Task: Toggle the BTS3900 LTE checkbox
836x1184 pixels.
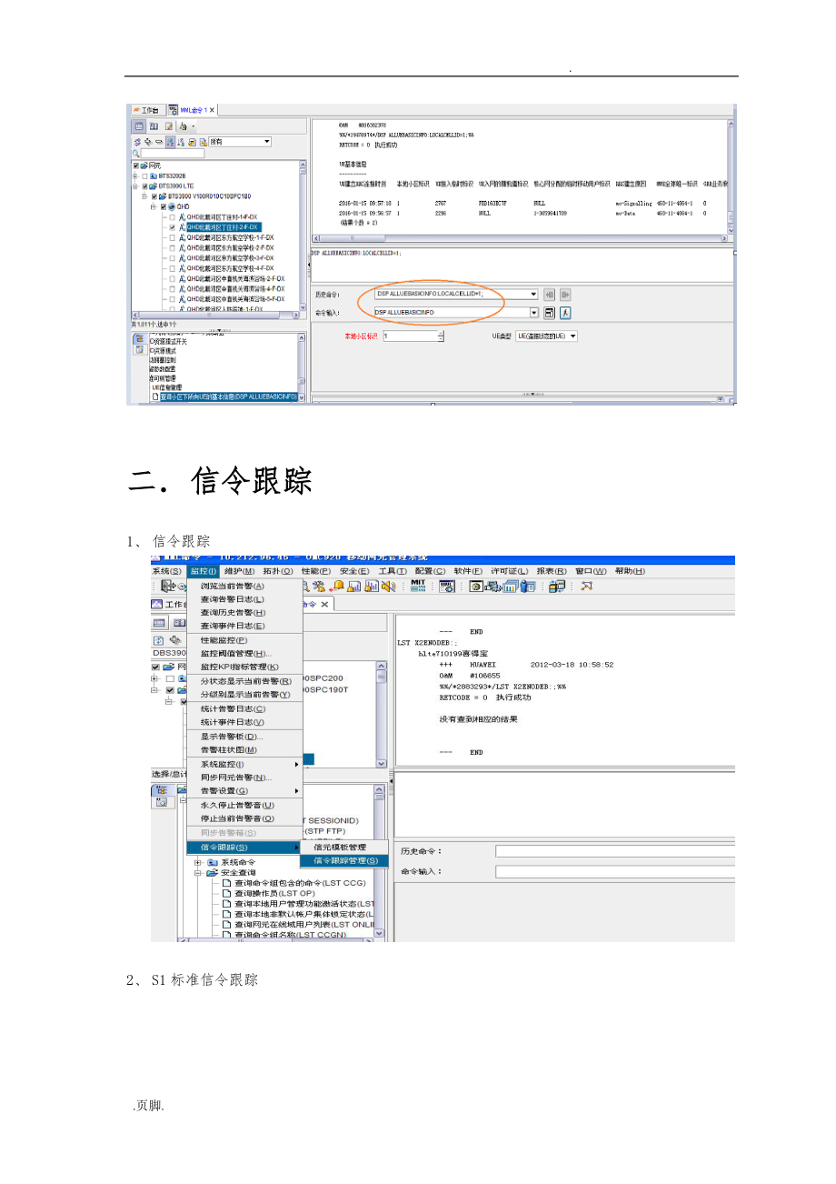Action: pos(146,186)
